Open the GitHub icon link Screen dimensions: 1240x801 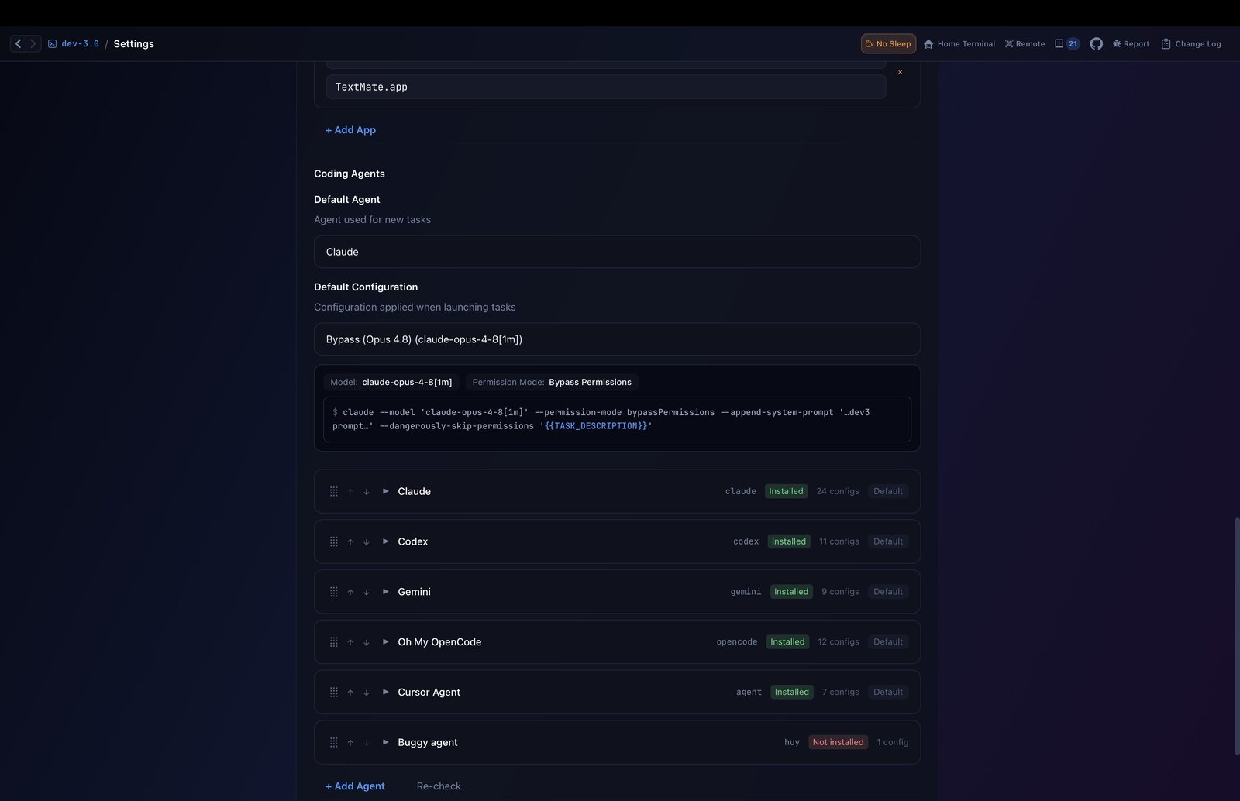1096,44
